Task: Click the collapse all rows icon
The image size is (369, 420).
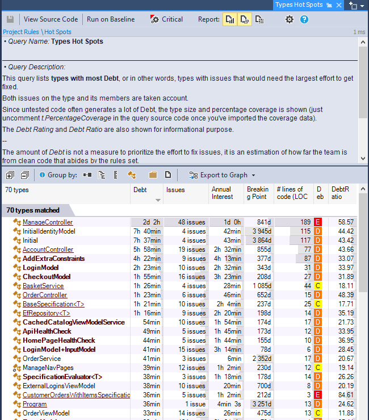Action: coord(24,175)
